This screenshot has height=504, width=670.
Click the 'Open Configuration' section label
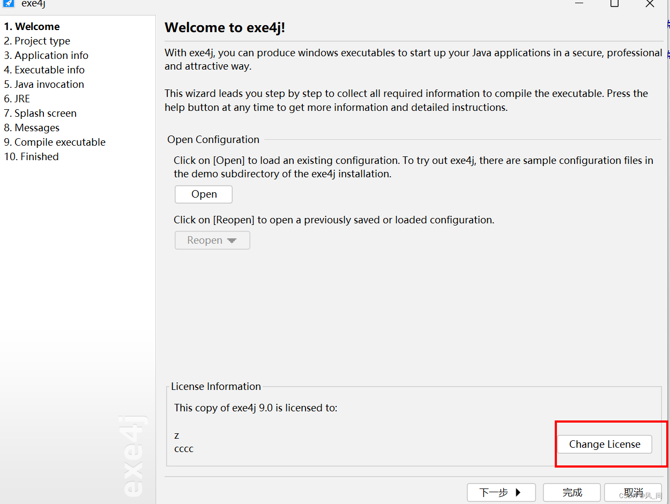coord(213,139)
